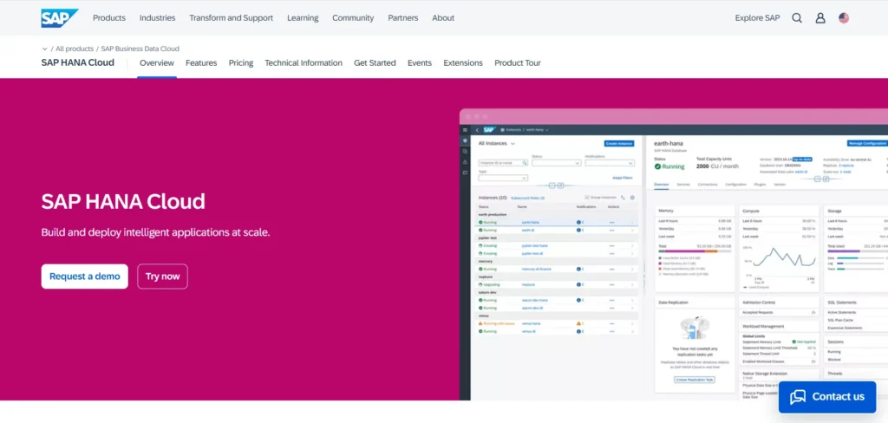The width and height of the screenshot is (888, 423).
Task: Select the Plugins tab in the dashboard image
Action: 760,185
